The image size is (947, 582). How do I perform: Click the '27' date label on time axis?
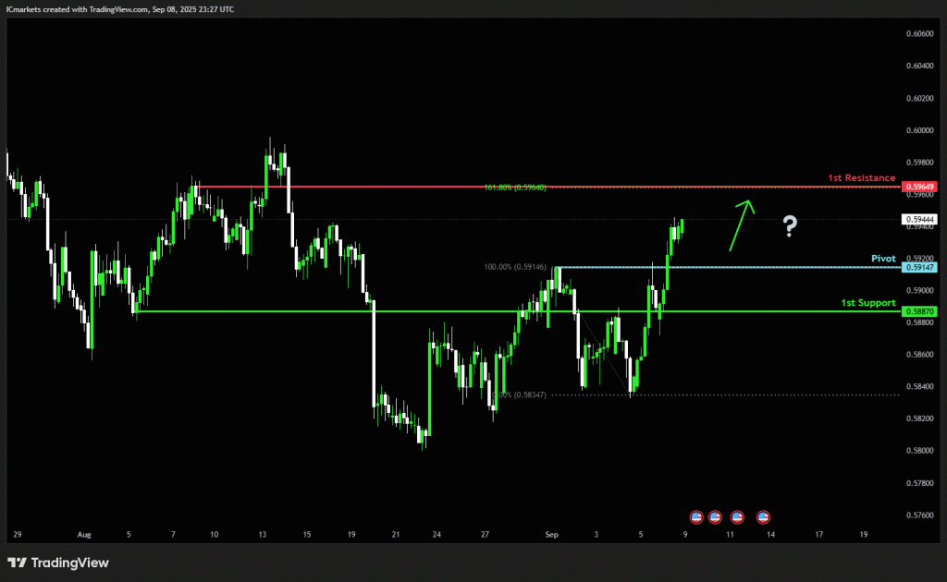coord(485,534)
